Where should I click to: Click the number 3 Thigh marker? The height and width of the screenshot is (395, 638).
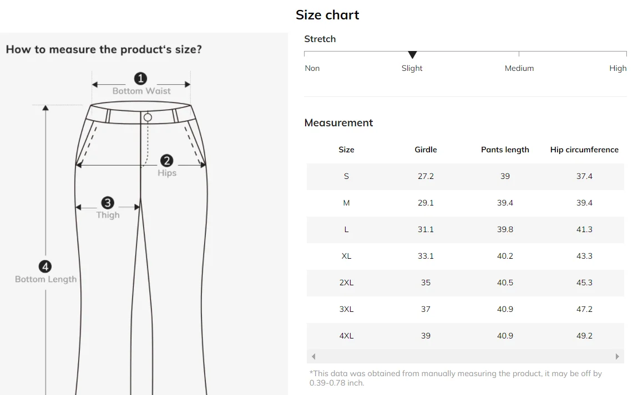108,202
